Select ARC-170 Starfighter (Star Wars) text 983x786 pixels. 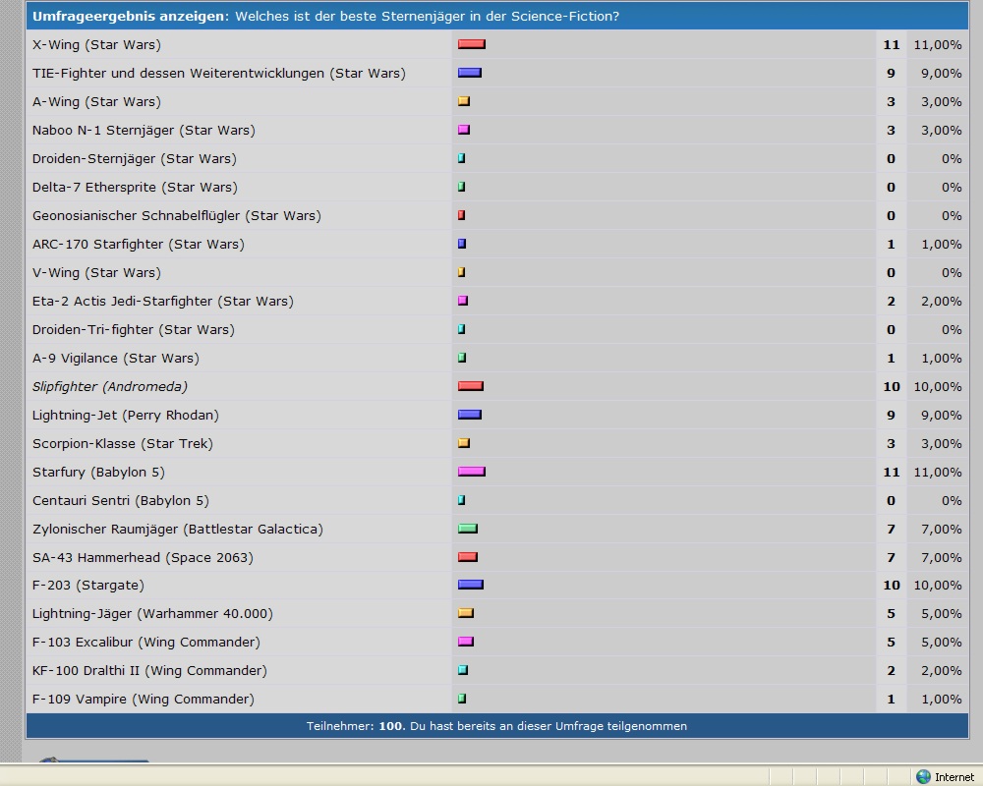point(138,244)
